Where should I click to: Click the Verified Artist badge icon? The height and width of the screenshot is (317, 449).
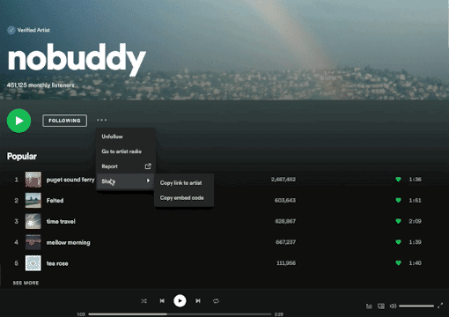tap(11, 30)
